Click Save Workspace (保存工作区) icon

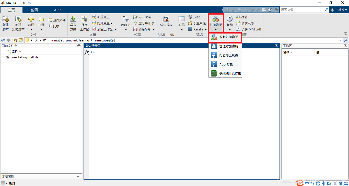[x=85, y=19]
